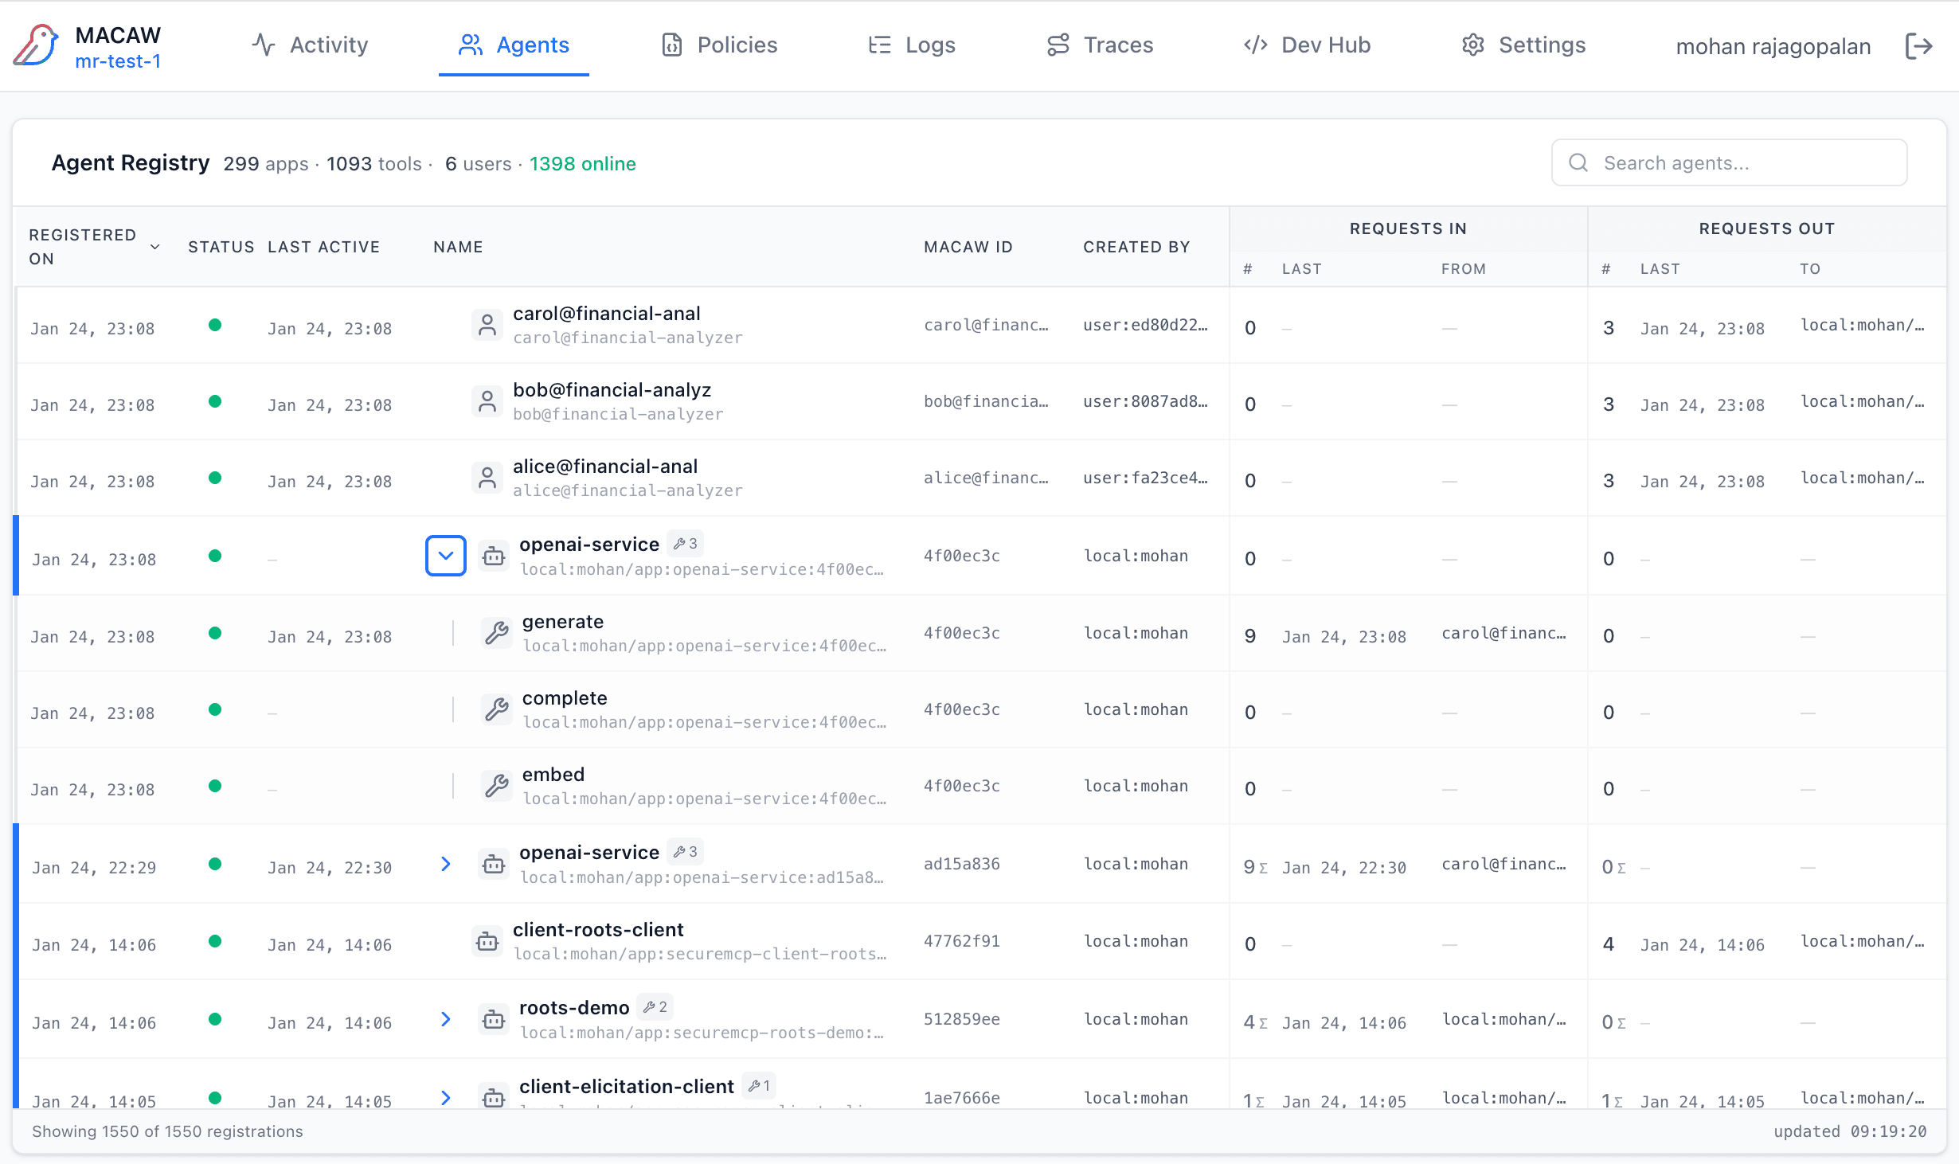Viewport: 1959px width, 1164px height.
Task: Expand the client-elicitation-client row
Action: (446, 1098)
